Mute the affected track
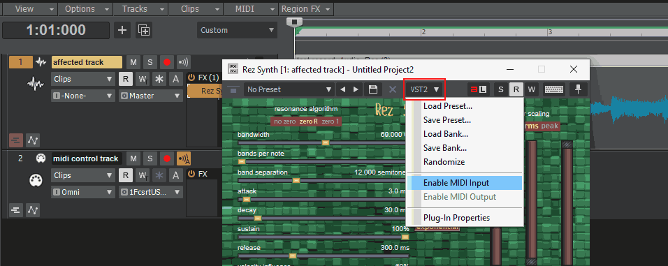Screen dimensions: 668x266 coord(133,63)
